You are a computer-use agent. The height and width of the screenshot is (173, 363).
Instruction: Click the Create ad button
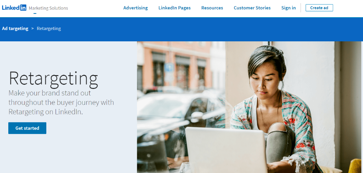point(319,8)
